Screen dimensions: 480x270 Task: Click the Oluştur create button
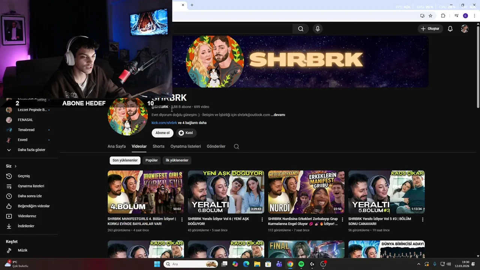430,29
